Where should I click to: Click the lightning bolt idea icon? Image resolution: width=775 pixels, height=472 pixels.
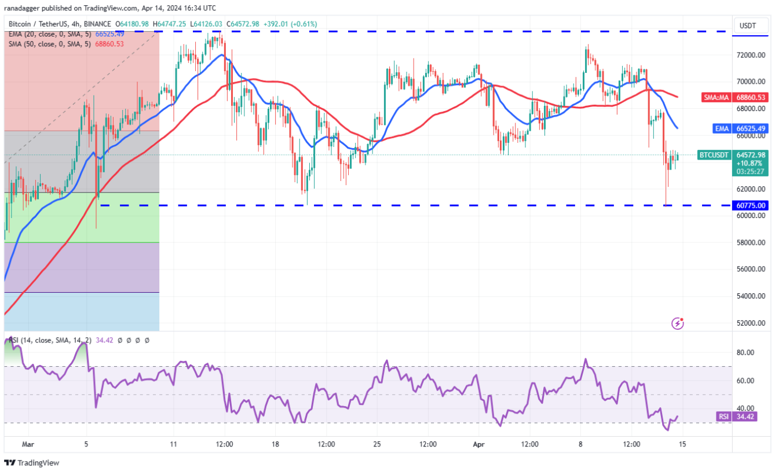click(677, 323)
